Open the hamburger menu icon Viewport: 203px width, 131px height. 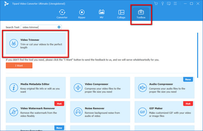pos(175,3)
